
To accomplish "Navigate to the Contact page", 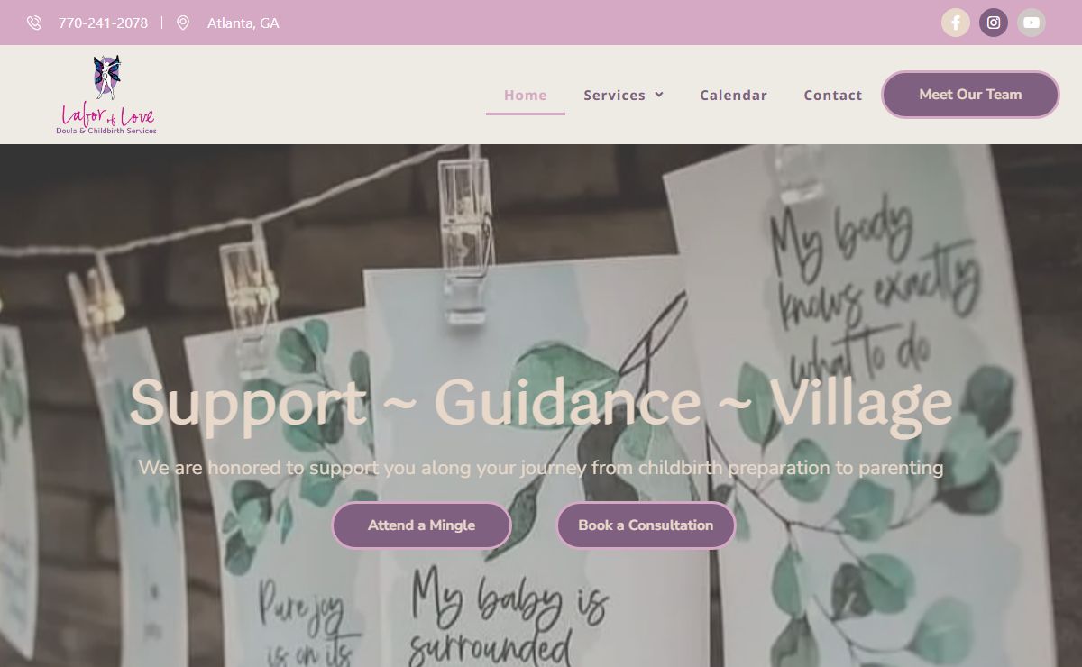I will coord(833,95).
